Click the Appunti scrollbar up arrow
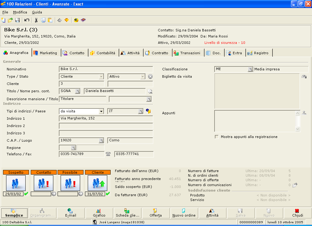 coord(297,113)
